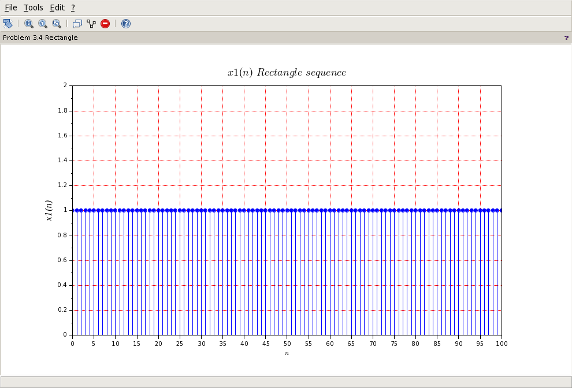The image size is (572, 388).
Task: Click the x-axis tick label '45'
Action: pos(266,344)
